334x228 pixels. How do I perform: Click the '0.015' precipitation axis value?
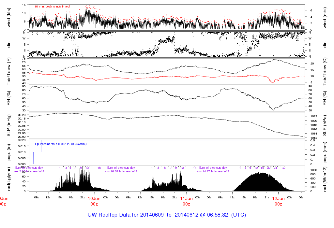click(x=22, y=146)
